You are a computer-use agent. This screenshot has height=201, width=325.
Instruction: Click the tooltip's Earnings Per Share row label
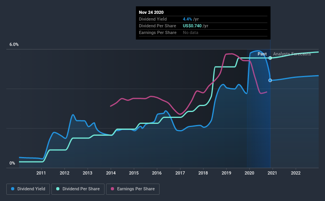coord(158,33)
